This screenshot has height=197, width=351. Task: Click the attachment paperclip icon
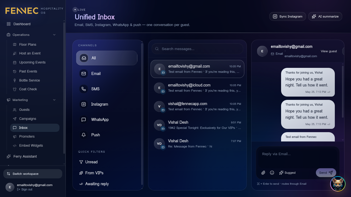(x=263, y=173)
